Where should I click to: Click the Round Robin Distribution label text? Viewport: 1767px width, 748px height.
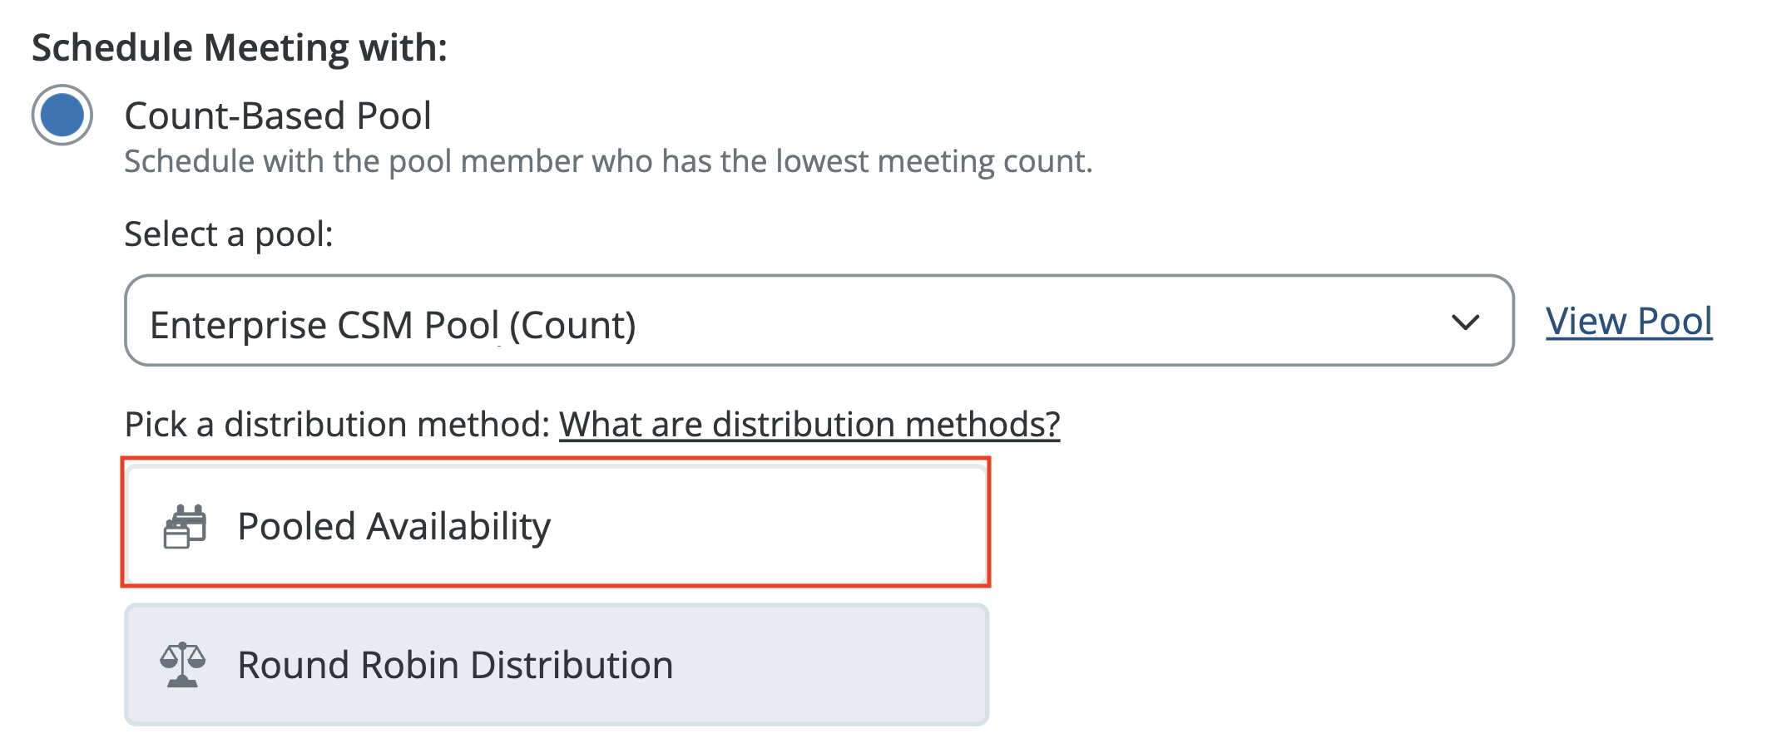(x=455, y=666)
